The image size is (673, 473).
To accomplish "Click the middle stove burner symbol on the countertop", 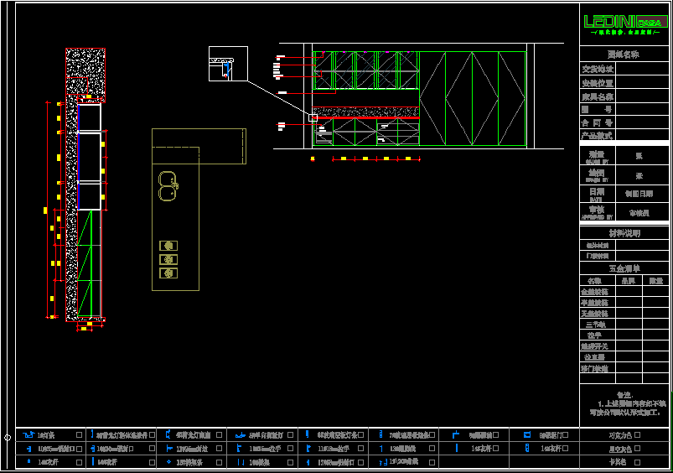I will tap(169, 259).
